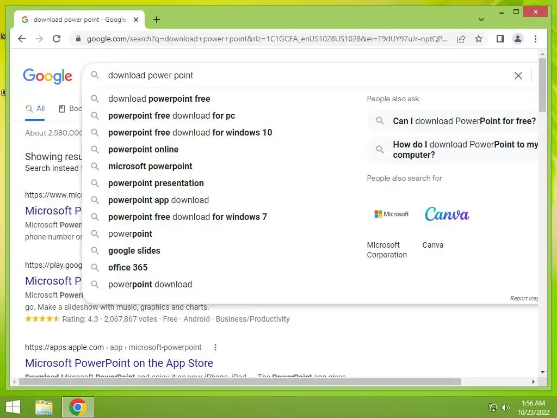Image resolution: width=557 pixels, height=418 pixels.
Task: Open File Explorer from the taskbar
Action: [x=44, y=407]
